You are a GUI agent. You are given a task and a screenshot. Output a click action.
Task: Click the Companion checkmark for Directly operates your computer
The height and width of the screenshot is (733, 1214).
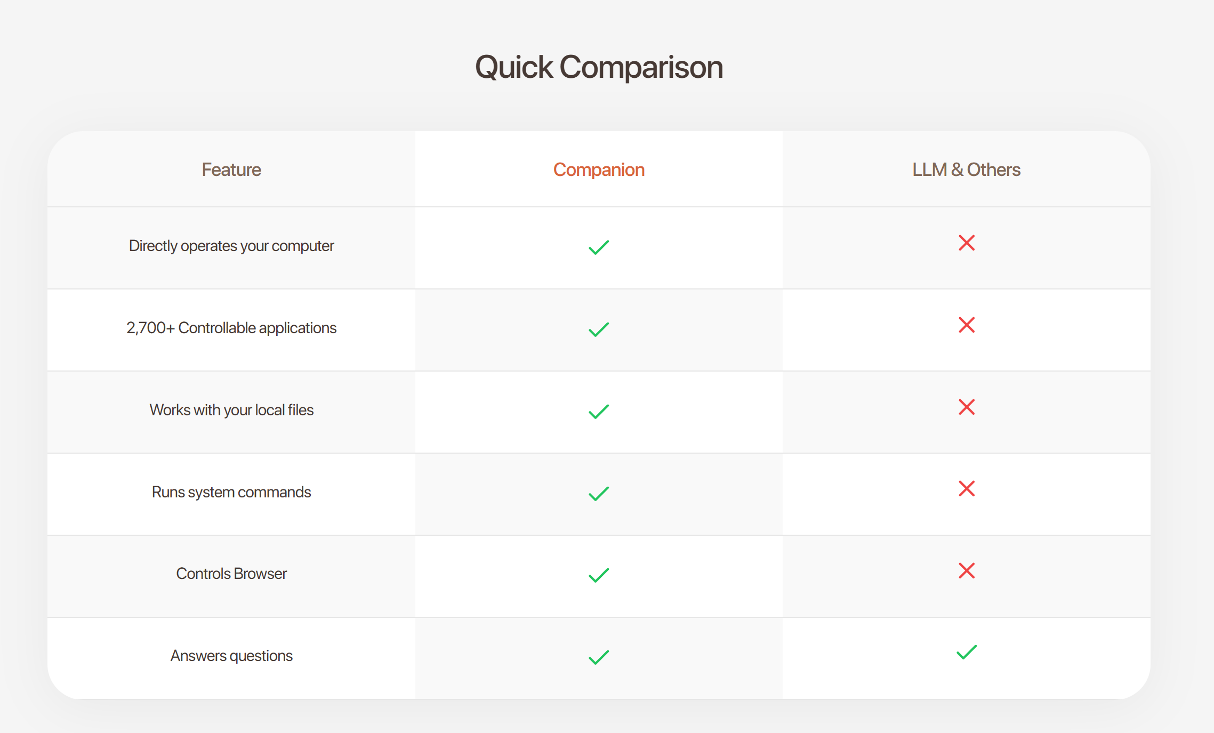click(x=599, y=247)
